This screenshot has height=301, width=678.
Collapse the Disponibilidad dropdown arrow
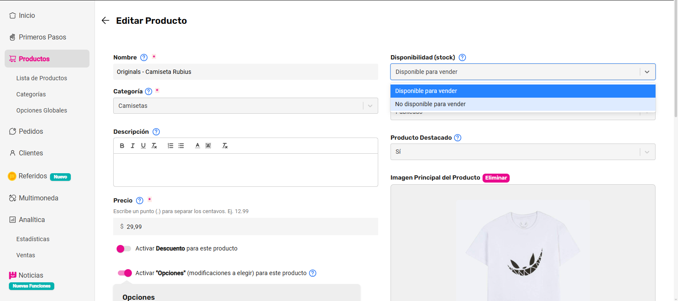click(647, 72)
